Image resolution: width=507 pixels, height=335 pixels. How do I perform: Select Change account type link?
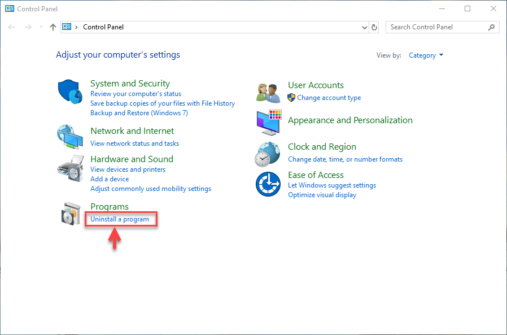click(329, 98)
